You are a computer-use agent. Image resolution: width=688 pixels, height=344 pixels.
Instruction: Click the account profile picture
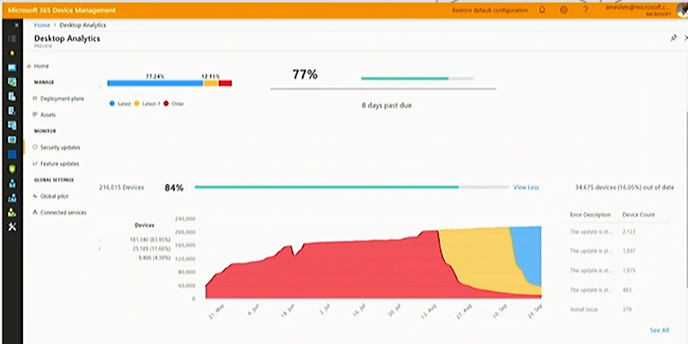click(681, 10)
